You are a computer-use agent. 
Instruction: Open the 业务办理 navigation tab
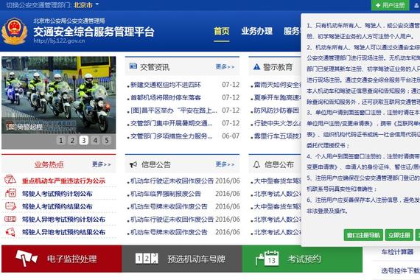[x=256, y=31]
